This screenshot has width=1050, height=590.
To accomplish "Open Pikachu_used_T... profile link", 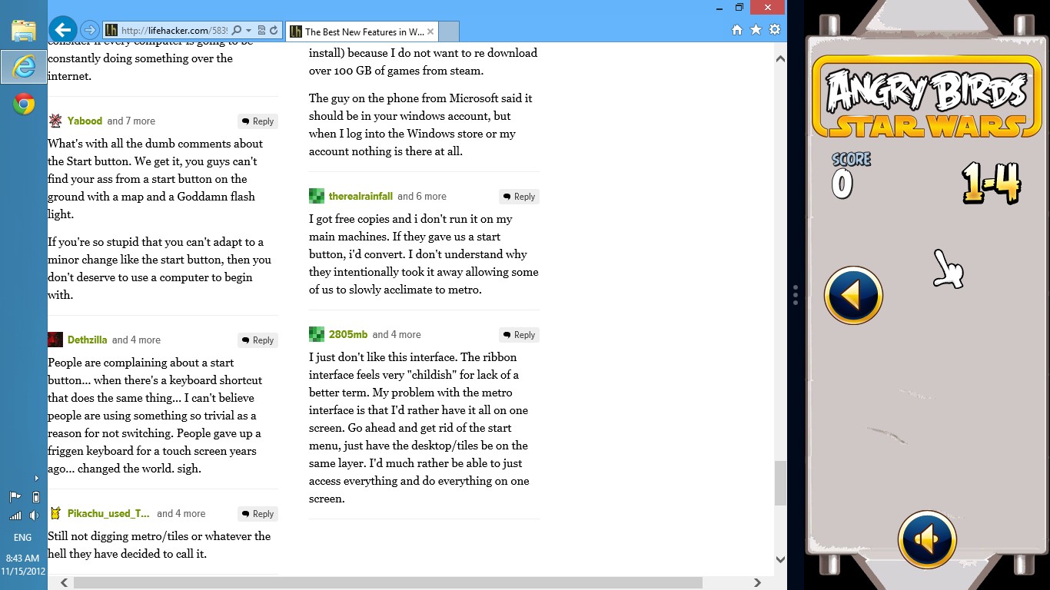I will 108,513.
